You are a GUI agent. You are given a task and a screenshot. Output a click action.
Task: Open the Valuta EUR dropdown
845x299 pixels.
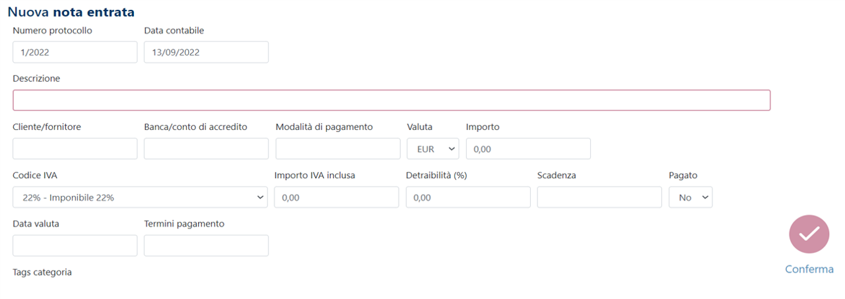pos(432,149)
